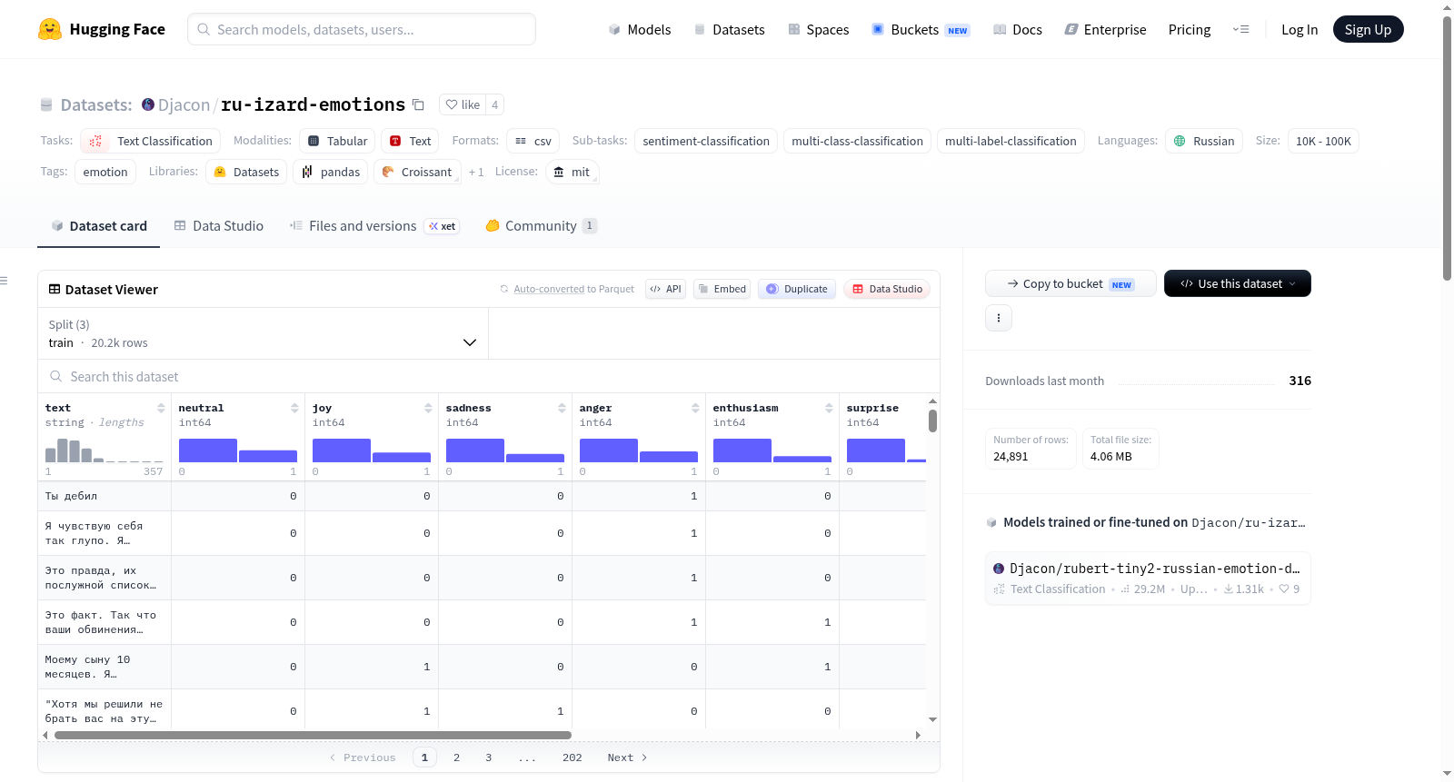Open the Docs menu item

click(x=1018, y=29)
